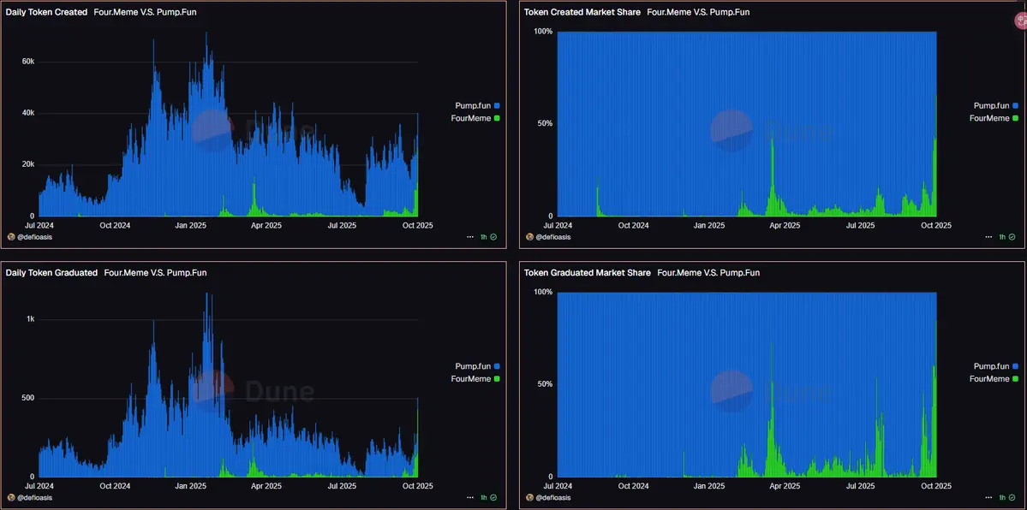This screenshot has height=510, width=1027.
Task: Open three-dot menu in Token Created Market Share panel
Action: [x=988, y=237]
